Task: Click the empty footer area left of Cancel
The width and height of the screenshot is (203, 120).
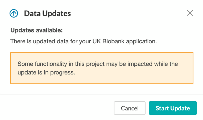Action: tap(57, 108)
